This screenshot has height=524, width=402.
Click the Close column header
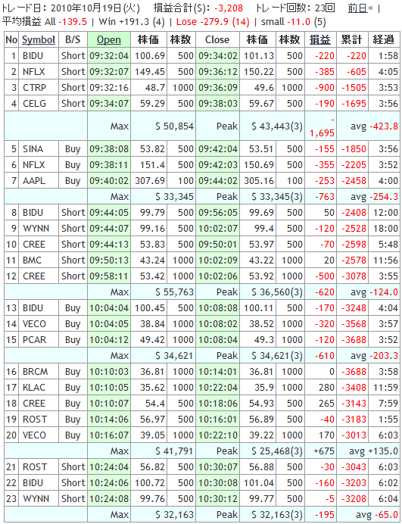pos(217,40)
